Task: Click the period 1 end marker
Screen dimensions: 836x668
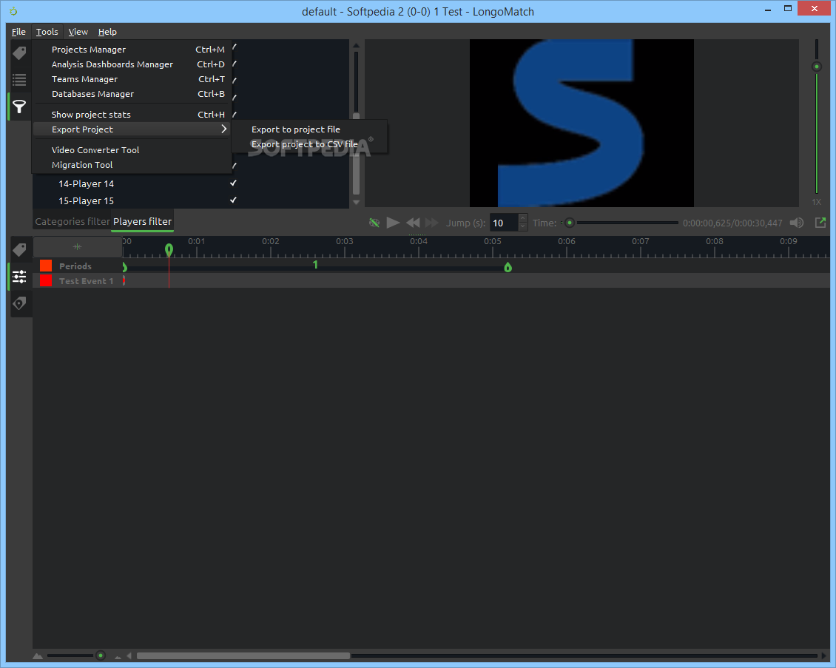Action: pyautogui.click(x=508, y=266)
